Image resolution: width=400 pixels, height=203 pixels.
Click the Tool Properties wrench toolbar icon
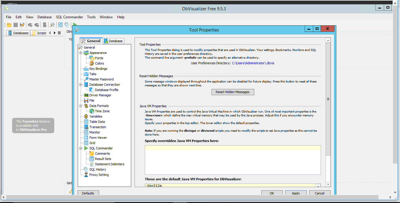click(52, 25)
